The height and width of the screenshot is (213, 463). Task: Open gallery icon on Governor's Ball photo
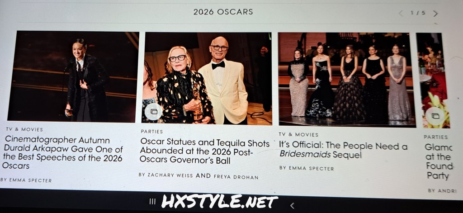point(154,112)
